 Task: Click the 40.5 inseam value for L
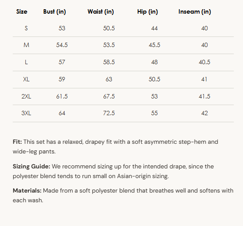point(204,62)
